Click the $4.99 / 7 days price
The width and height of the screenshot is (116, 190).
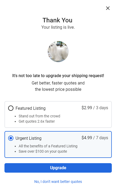click(x=95, y=138)
